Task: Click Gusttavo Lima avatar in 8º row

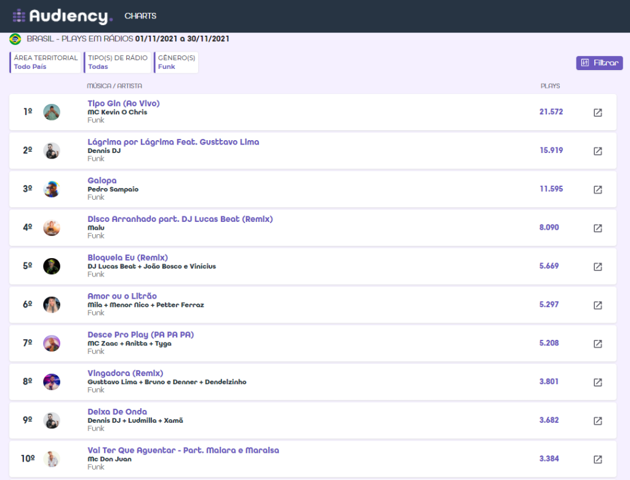Action: (x=52, y=382)
